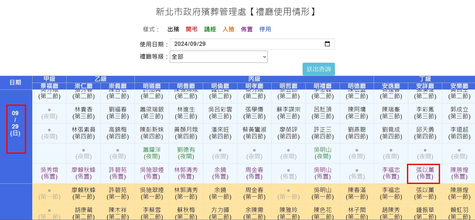Select the 潘來旺 (第四節) cell
475x220 pixels.
[220, 133]
